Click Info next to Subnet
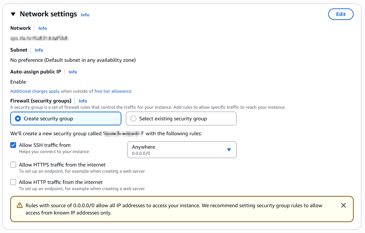Viewport: 365px width, 233px height. pyautogui.click(x=39, y=50)
